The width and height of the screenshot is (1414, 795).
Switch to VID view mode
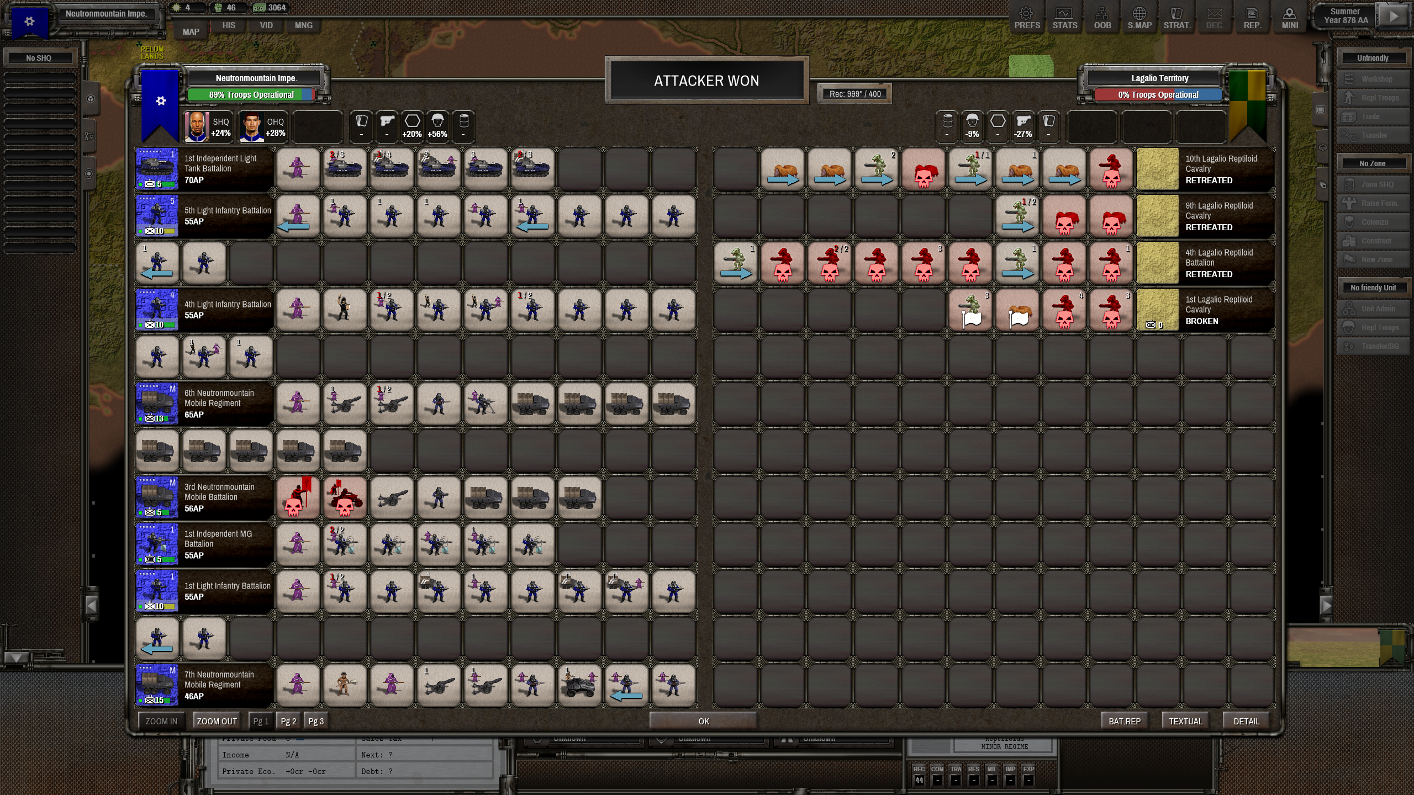pos(266,25)
